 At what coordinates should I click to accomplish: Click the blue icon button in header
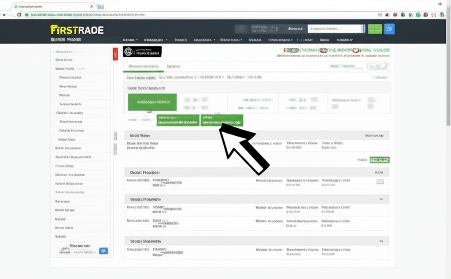pos(389,29)
